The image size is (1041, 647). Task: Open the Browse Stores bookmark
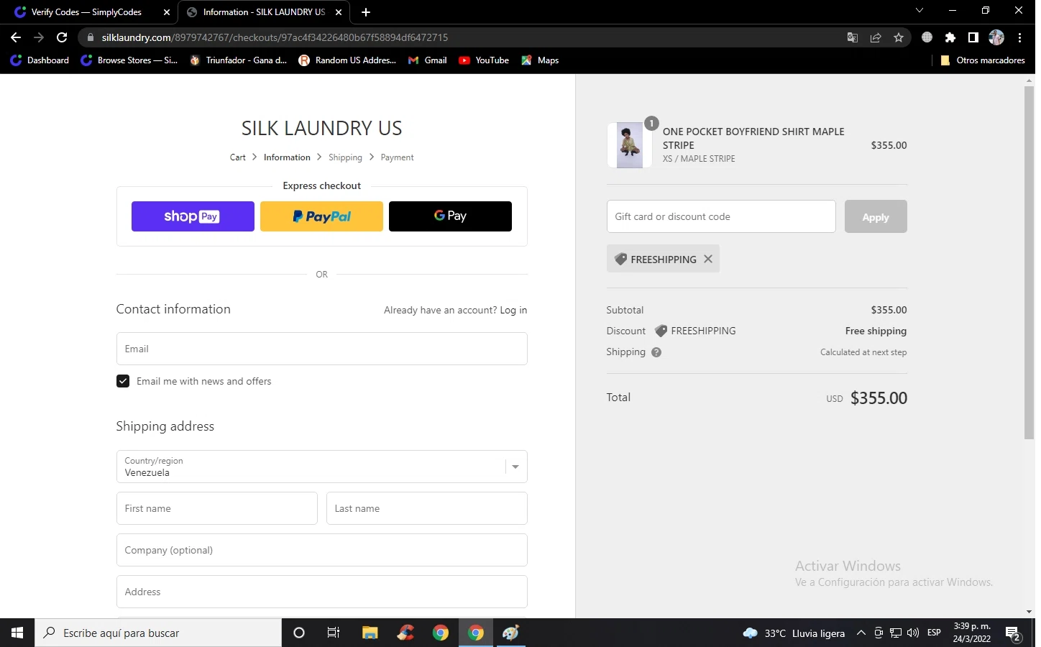[129, 60]
